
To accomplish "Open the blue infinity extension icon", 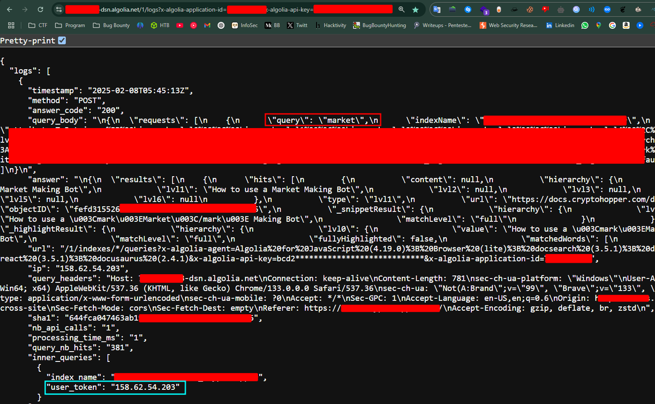I will tap(608, 10).
